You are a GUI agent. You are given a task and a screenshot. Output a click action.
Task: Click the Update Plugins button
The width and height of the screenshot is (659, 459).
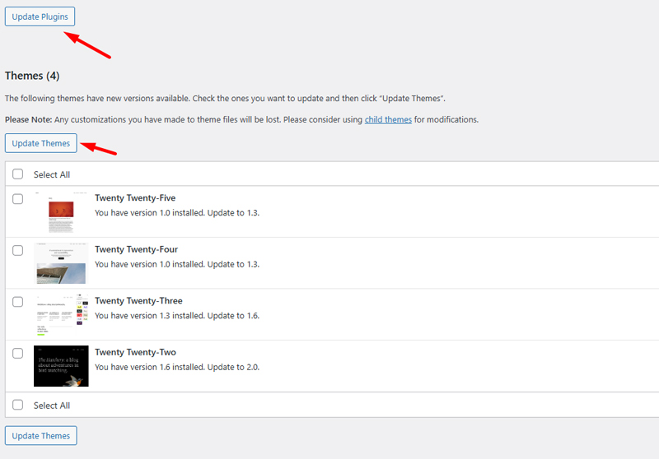tap(40, 16)
